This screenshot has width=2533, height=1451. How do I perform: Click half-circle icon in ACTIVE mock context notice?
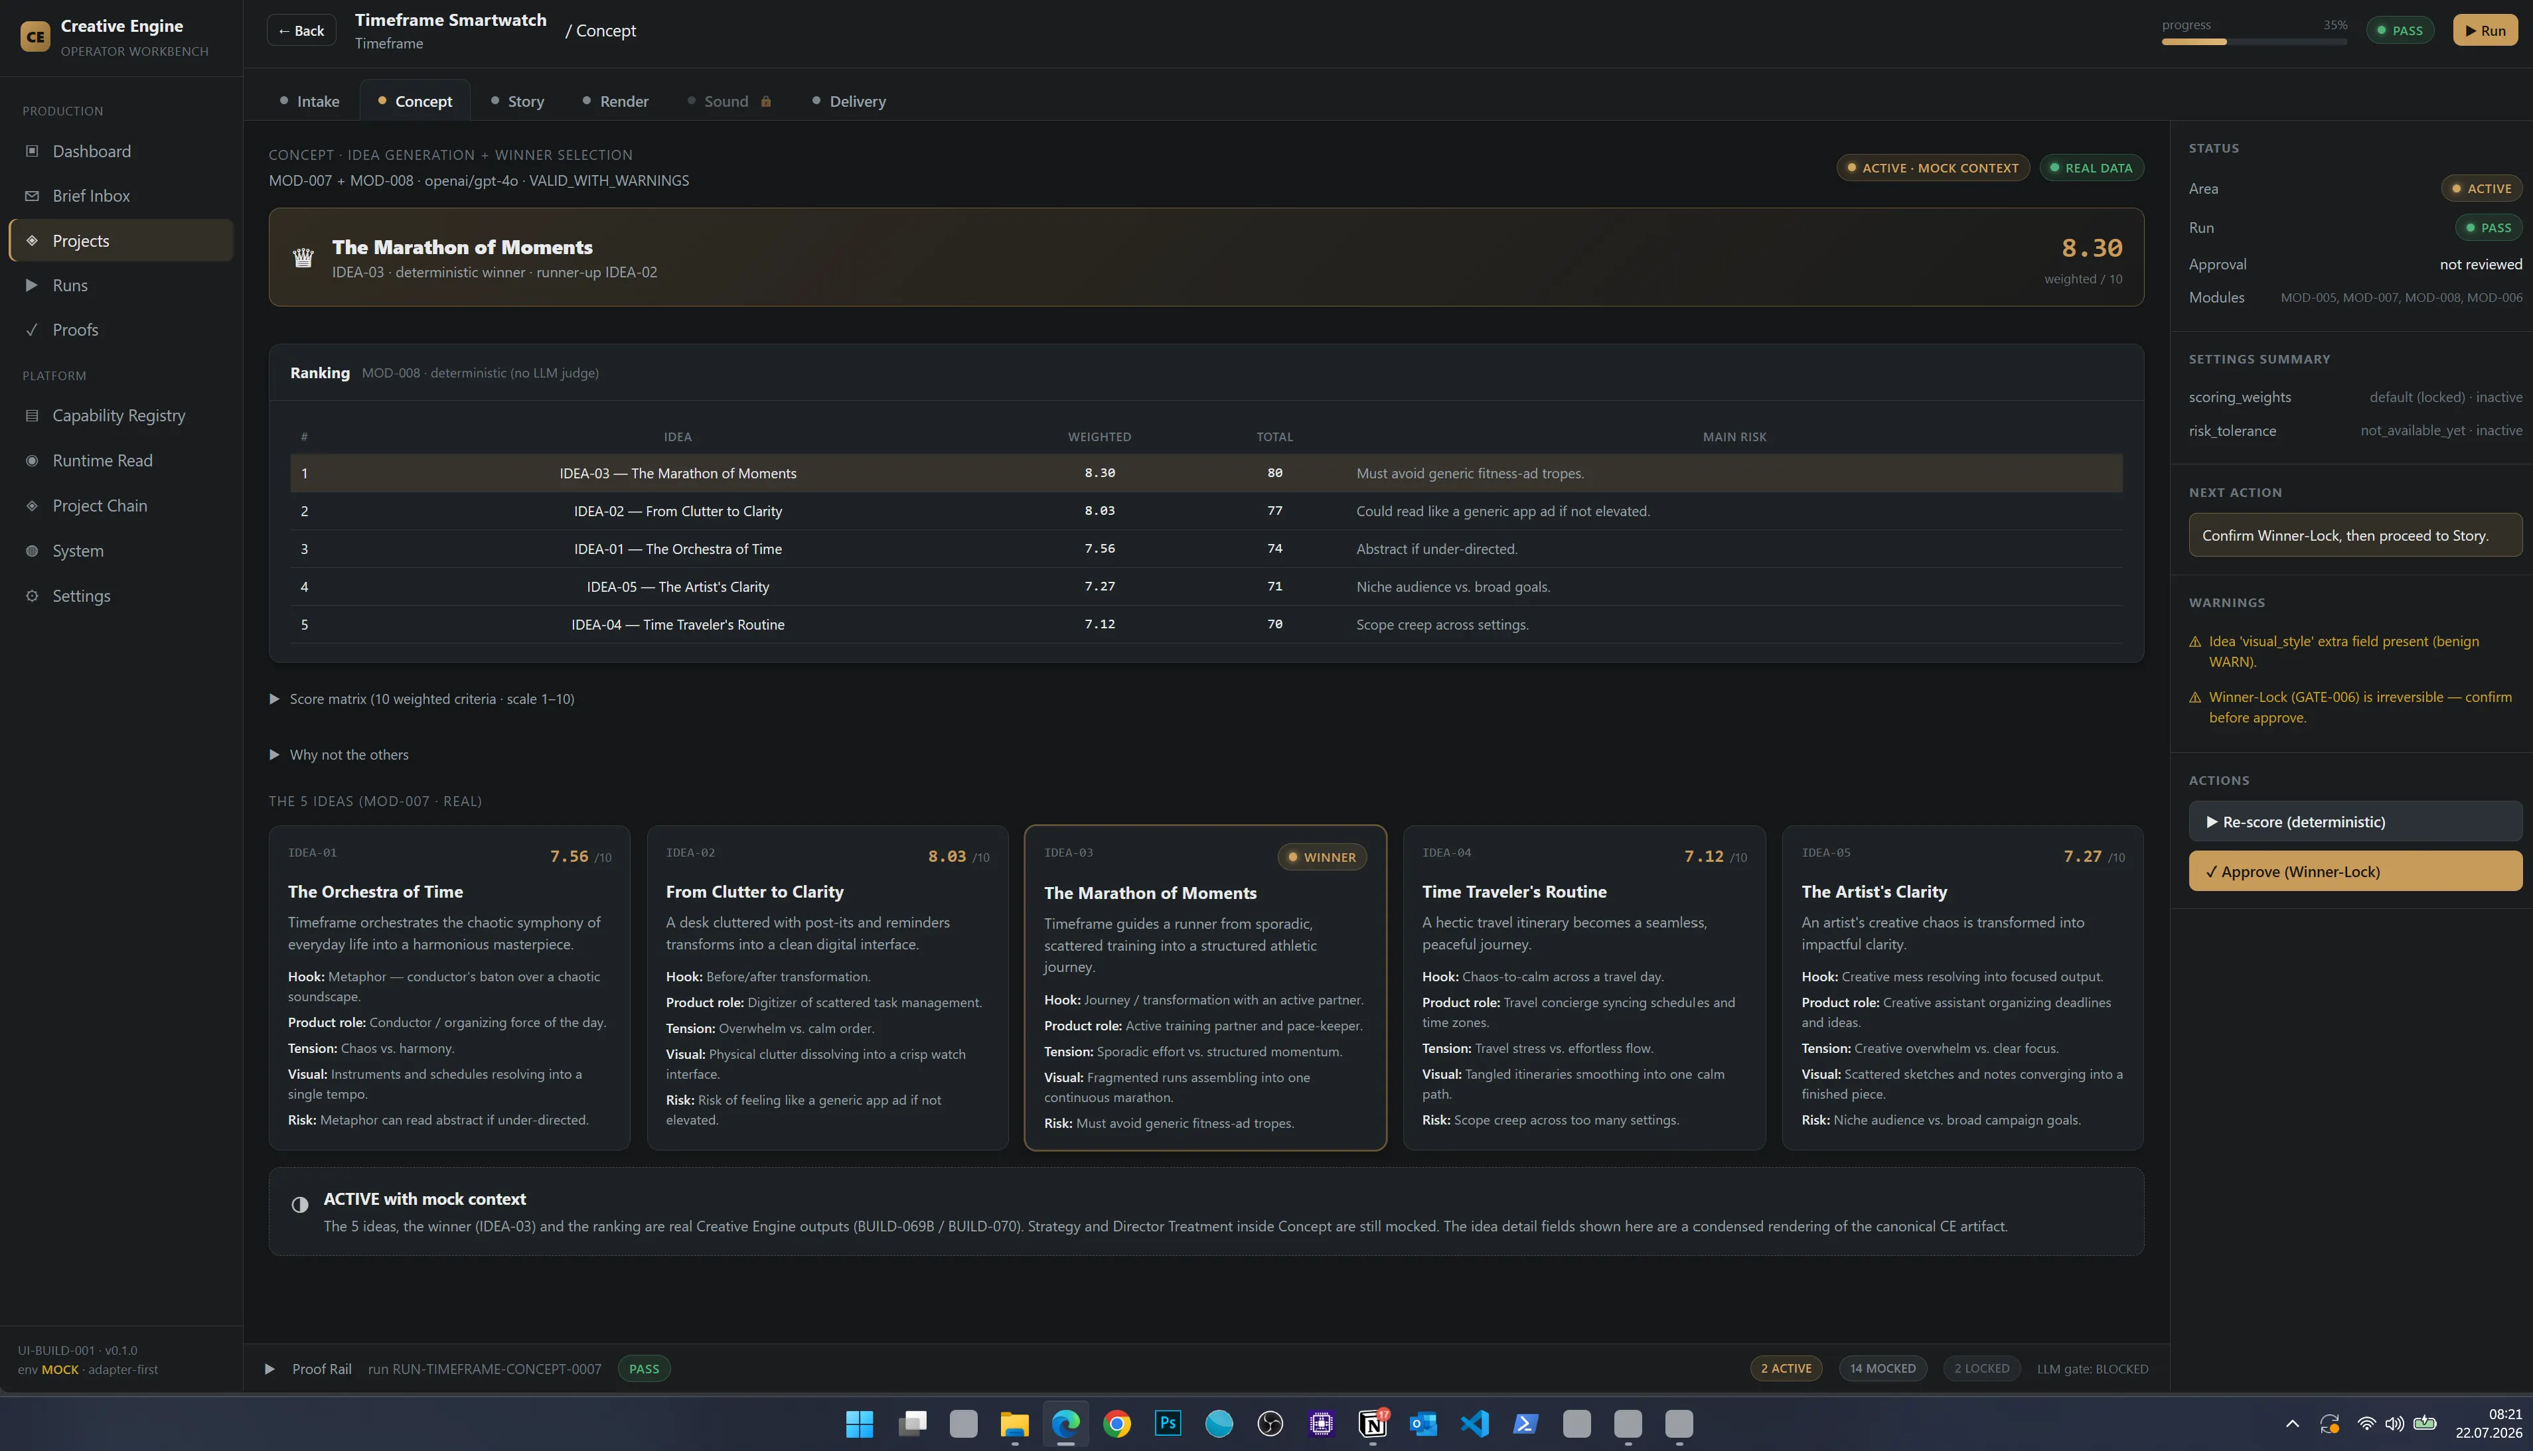[x=300, y=1205]
